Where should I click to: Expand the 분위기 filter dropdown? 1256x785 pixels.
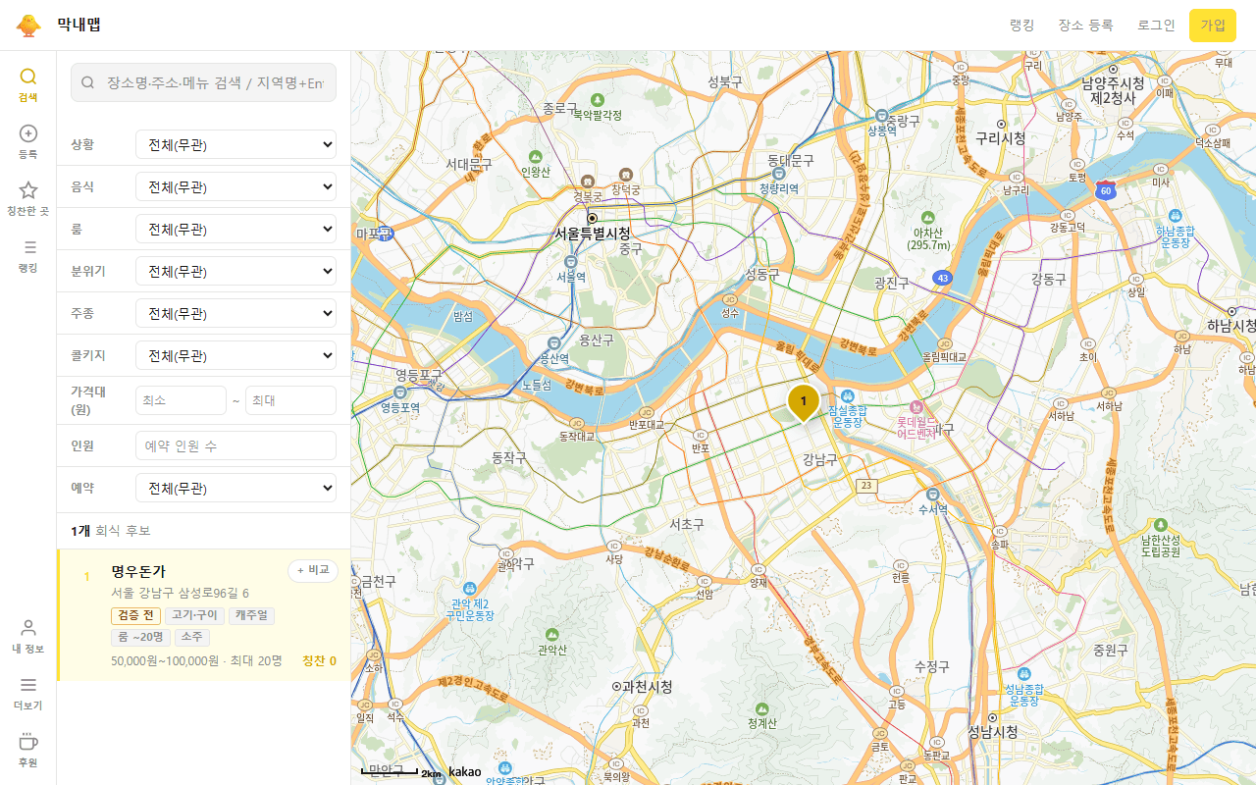pos(235,271)
